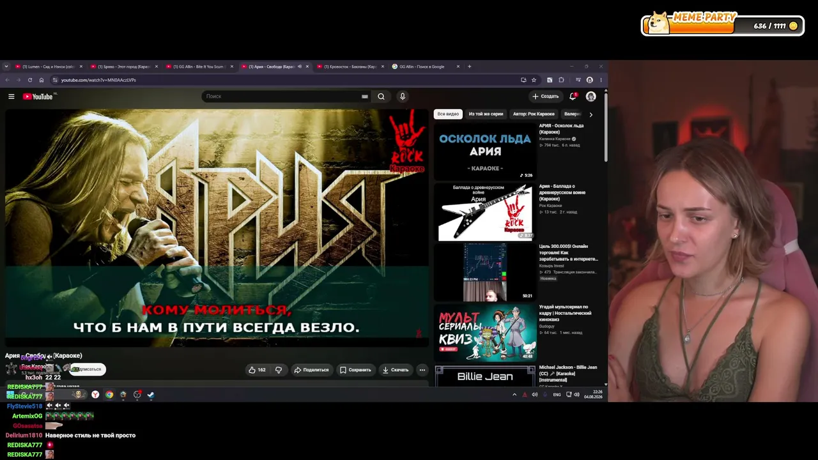Open the YouTube guide hamburger menu
The height and width of the screenshot is (460, 818).
[x=11, y=96]
